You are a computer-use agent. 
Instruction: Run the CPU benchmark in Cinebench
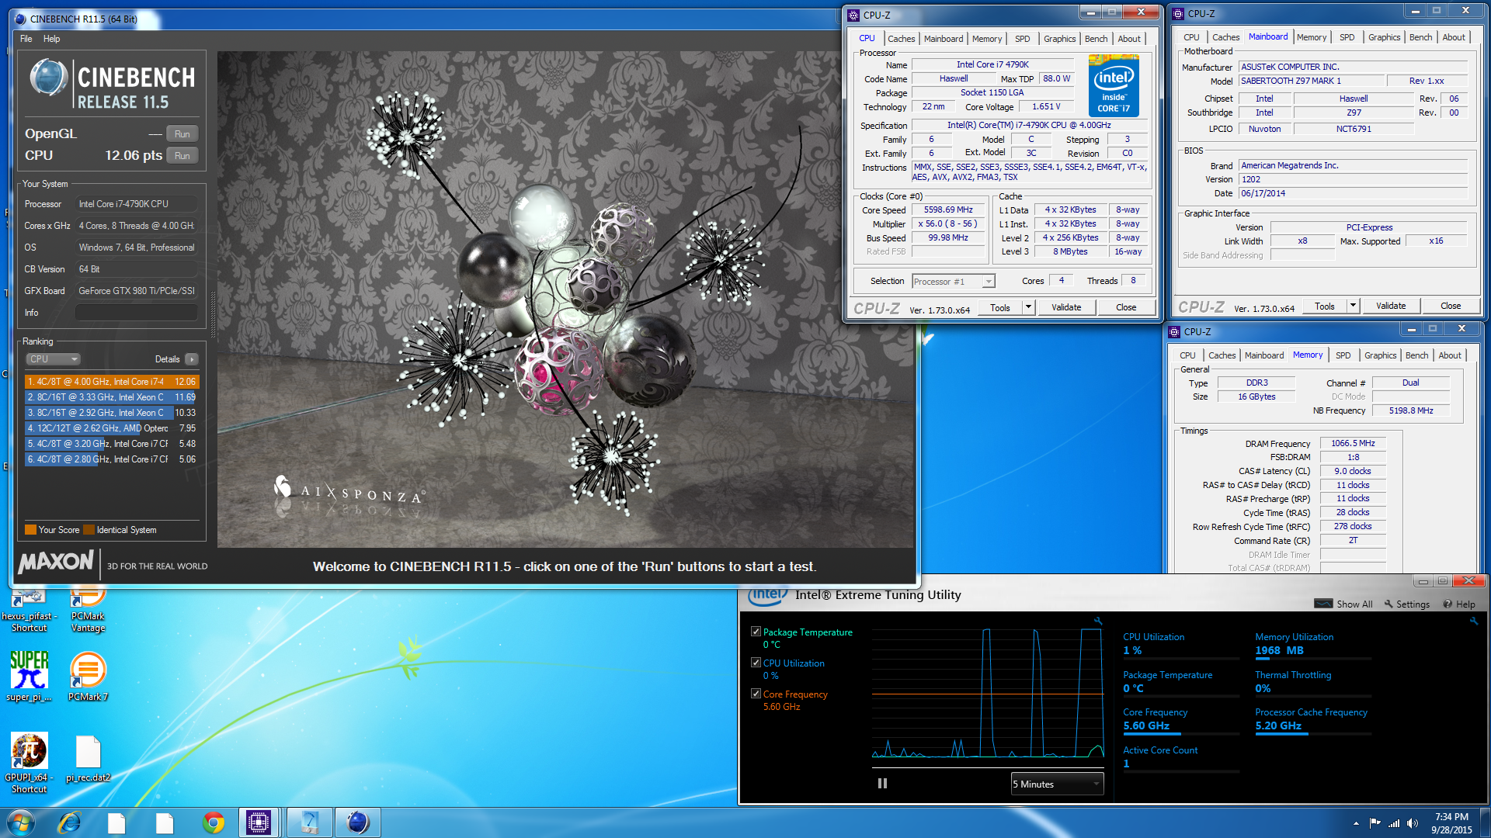(x=182, y=156)
